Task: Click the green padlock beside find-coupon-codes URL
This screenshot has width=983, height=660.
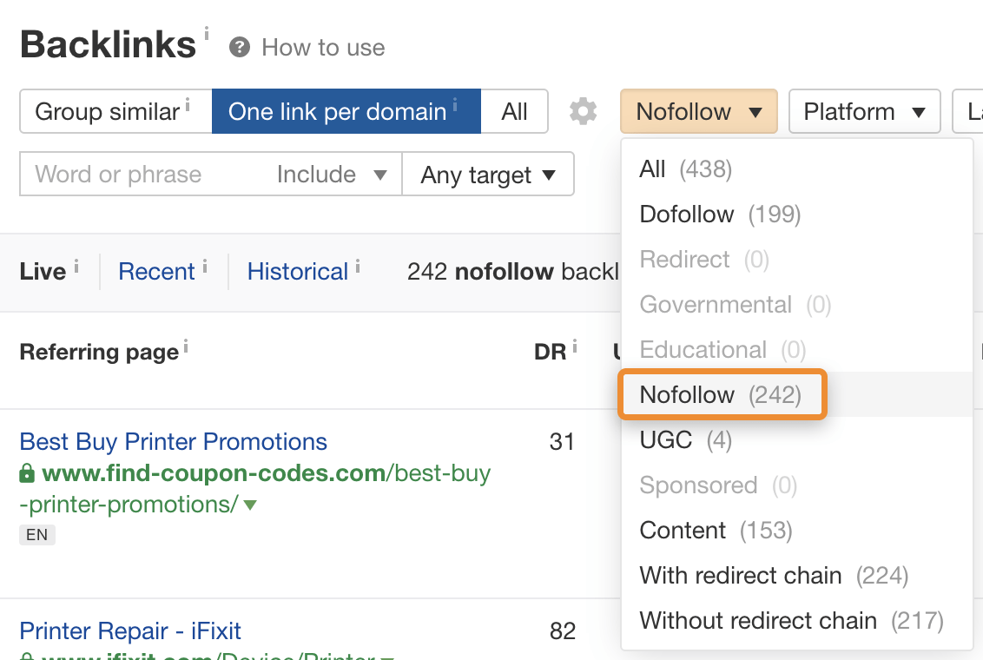Action: pos(27,474)
